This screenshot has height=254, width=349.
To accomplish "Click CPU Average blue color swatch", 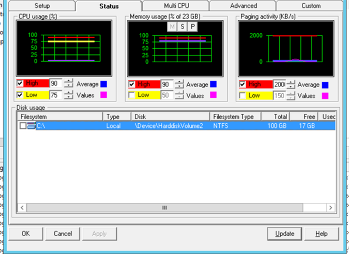I will (x=103, y=84).
